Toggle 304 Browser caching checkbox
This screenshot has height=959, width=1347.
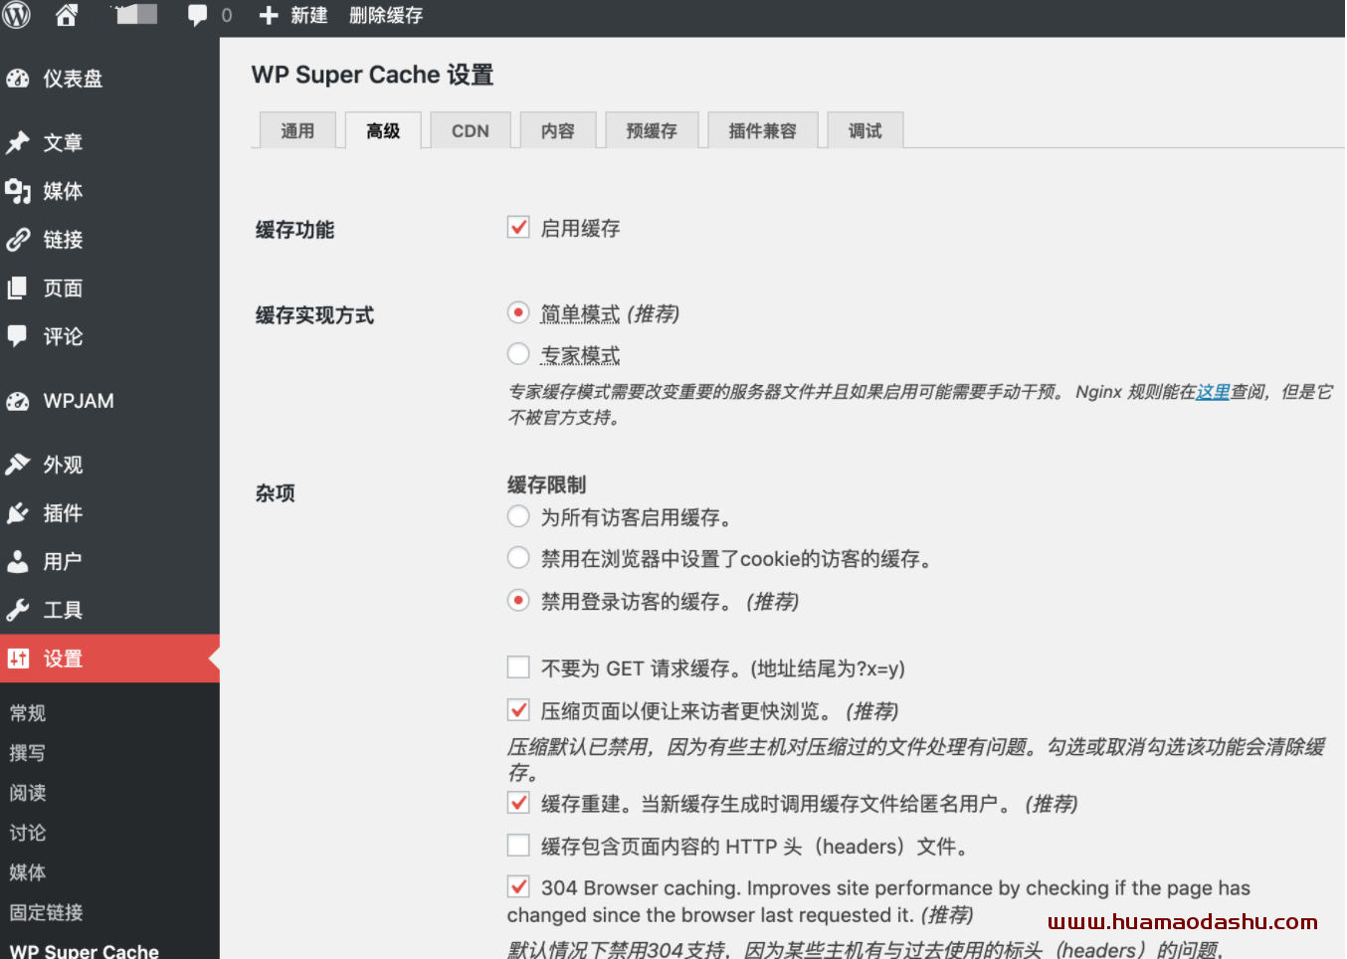pos(518,885)
